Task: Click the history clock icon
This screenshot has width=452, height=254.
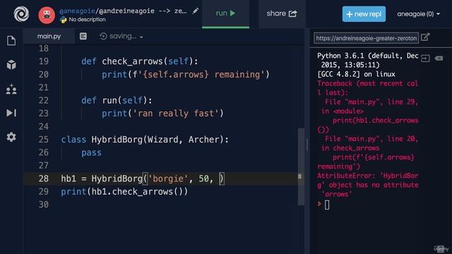Action: point(103,36)
